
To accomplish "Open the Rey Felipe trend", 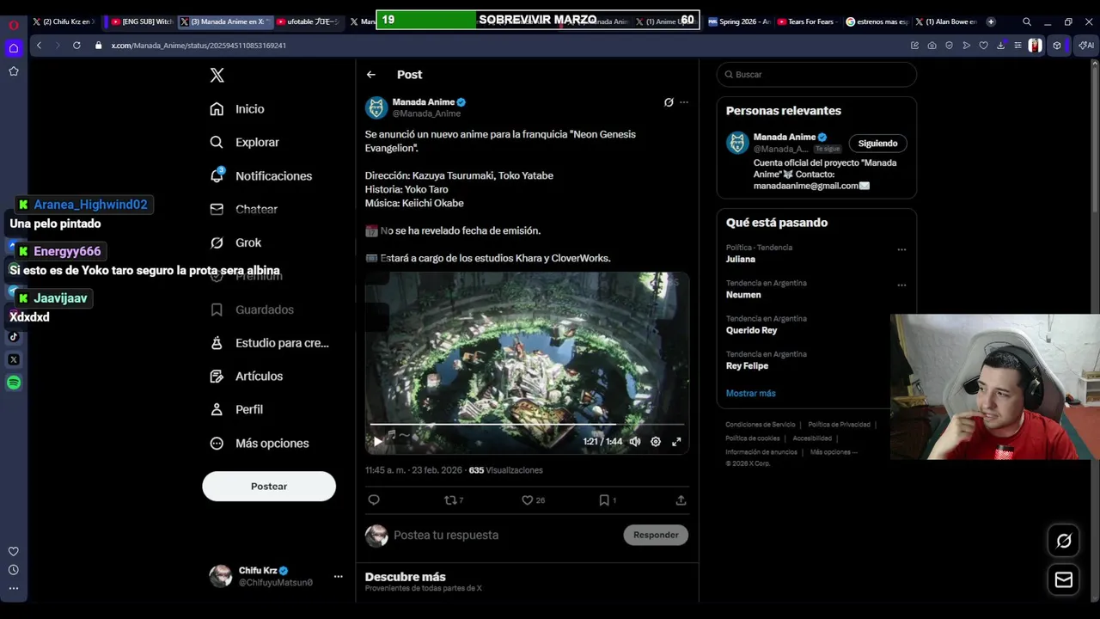I will [x=747, y=365].
